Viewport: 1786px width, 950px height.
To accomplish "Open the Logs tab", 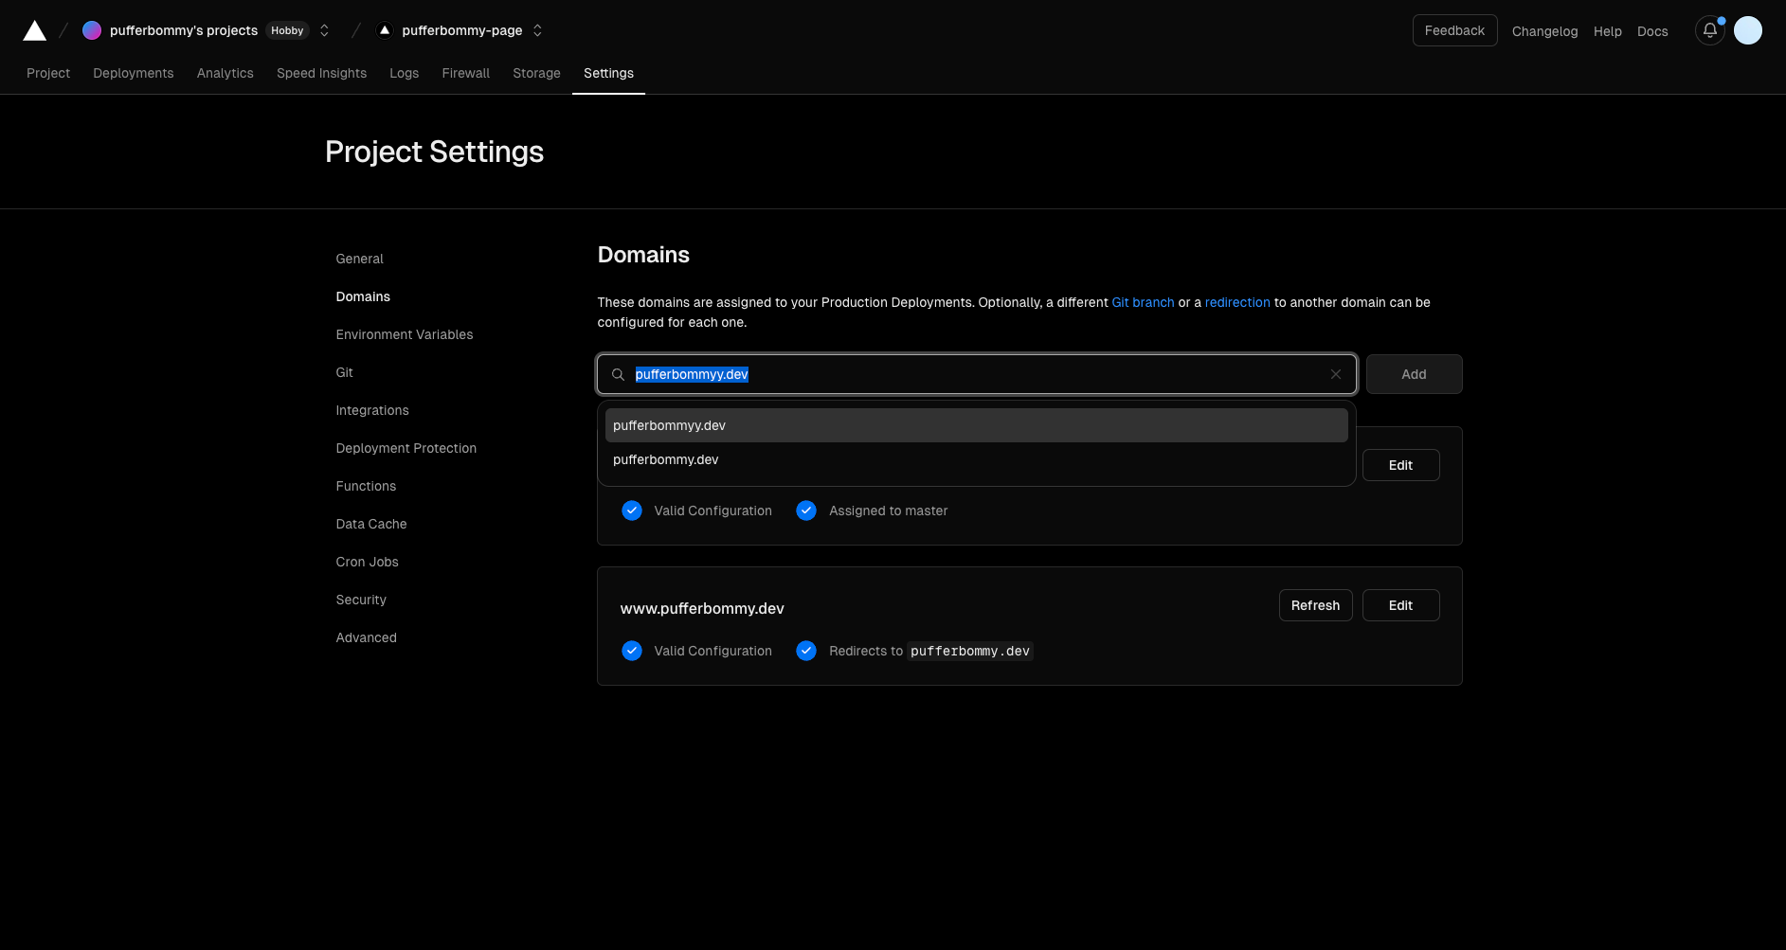I will [405, 73].
